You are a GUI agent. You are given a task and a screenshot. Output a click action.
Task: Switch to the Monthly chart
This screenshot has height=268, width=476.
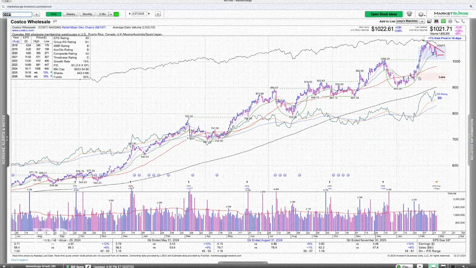87,14
